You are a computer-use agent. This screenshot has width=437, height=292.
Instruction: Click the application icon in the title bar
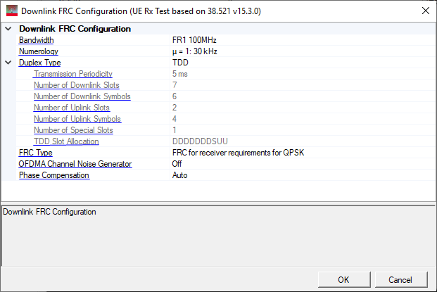pos(12,11)
